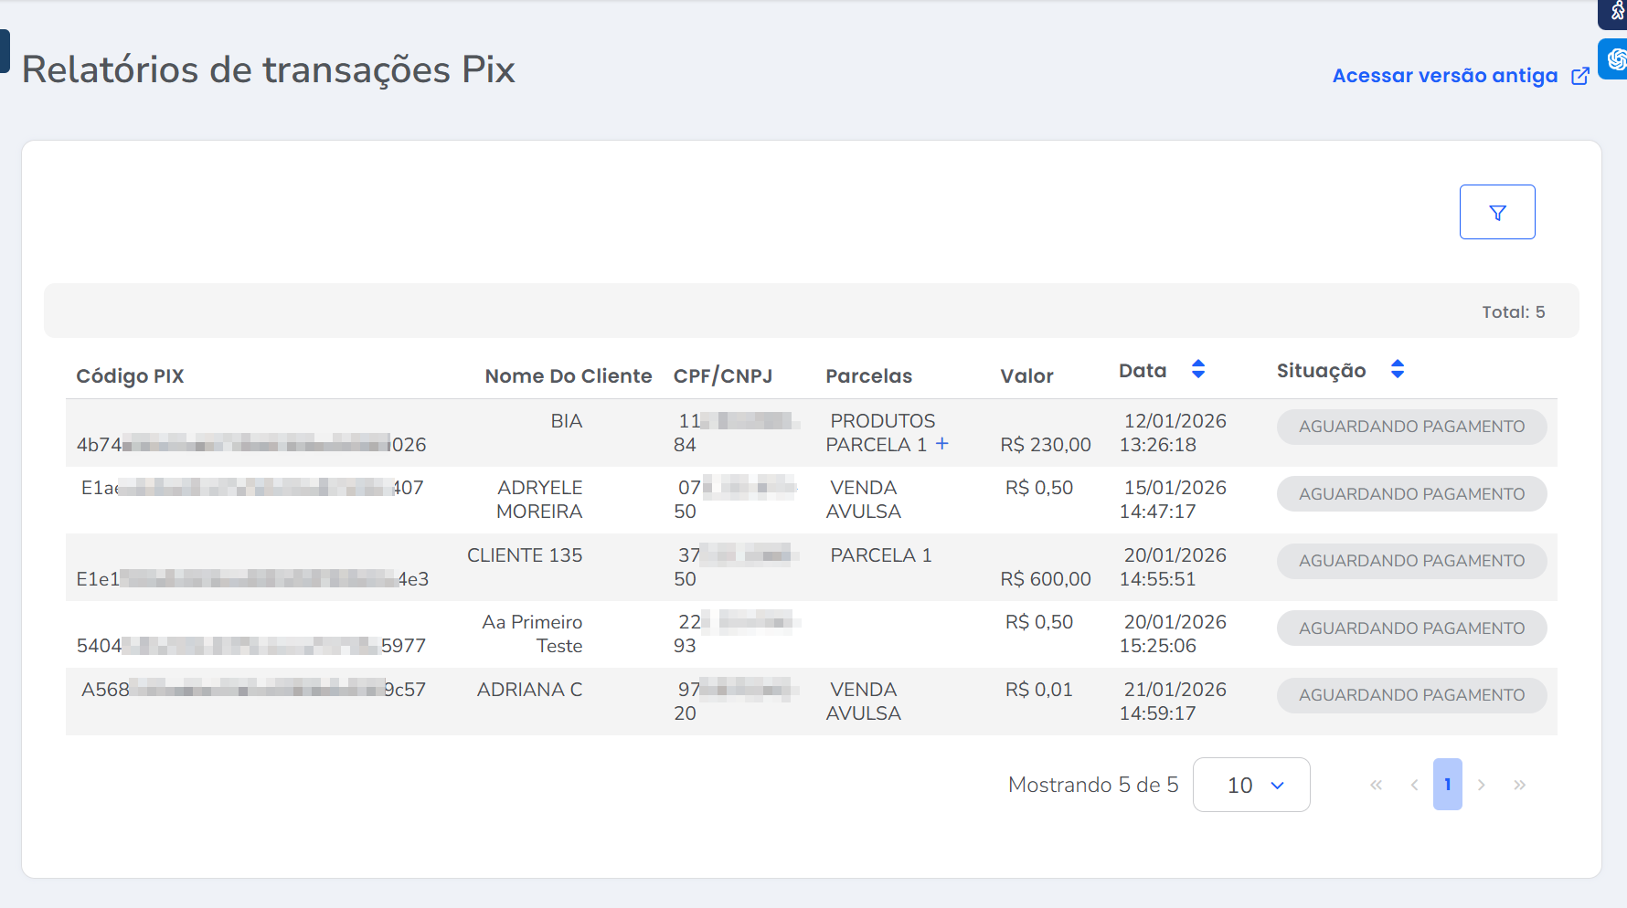Go to previous page arrow
Viewport: 1627px width, 908px height.
[1414, 785]
